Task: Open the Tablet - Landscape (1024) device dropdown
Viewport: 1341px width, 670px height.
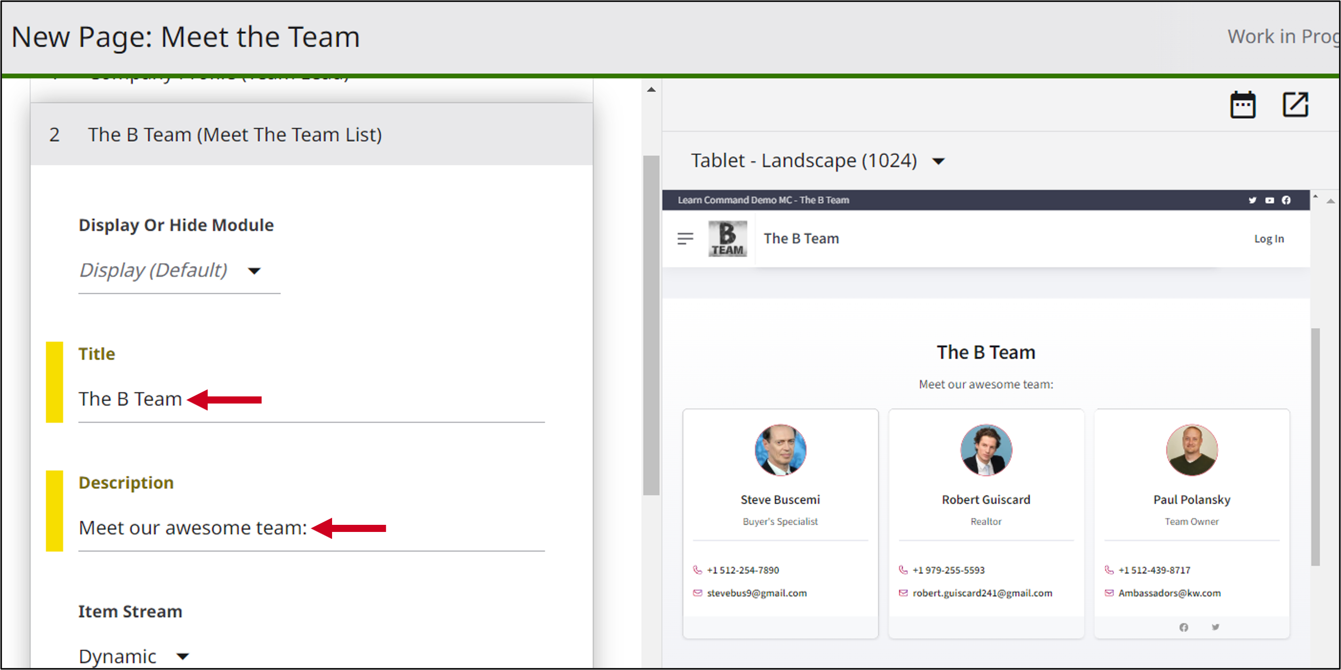Action: 817,161
